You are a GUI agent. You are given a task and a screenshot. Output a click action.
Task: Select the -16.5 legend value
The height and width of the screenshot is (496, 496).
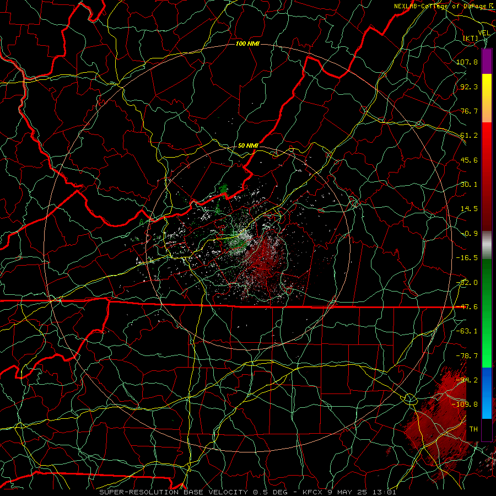click(x=467, y=258)
